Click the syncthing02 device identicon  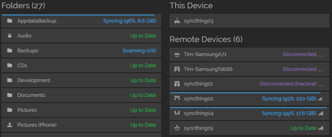point(177,98)
